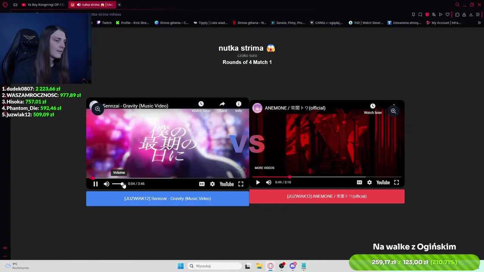
Task: Expand the bookmarks overflow chevron
Action: pos(479,23)
